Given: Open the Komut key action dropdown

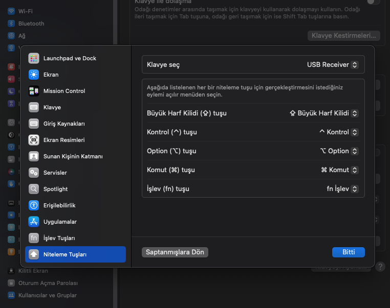Looking at the screenshot, I should [x=339, y=170].
